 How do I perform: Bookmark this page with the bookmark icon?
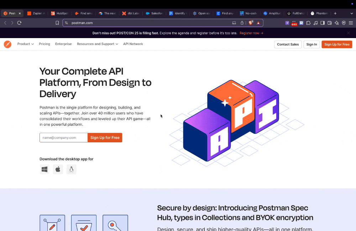click(57, 23)
